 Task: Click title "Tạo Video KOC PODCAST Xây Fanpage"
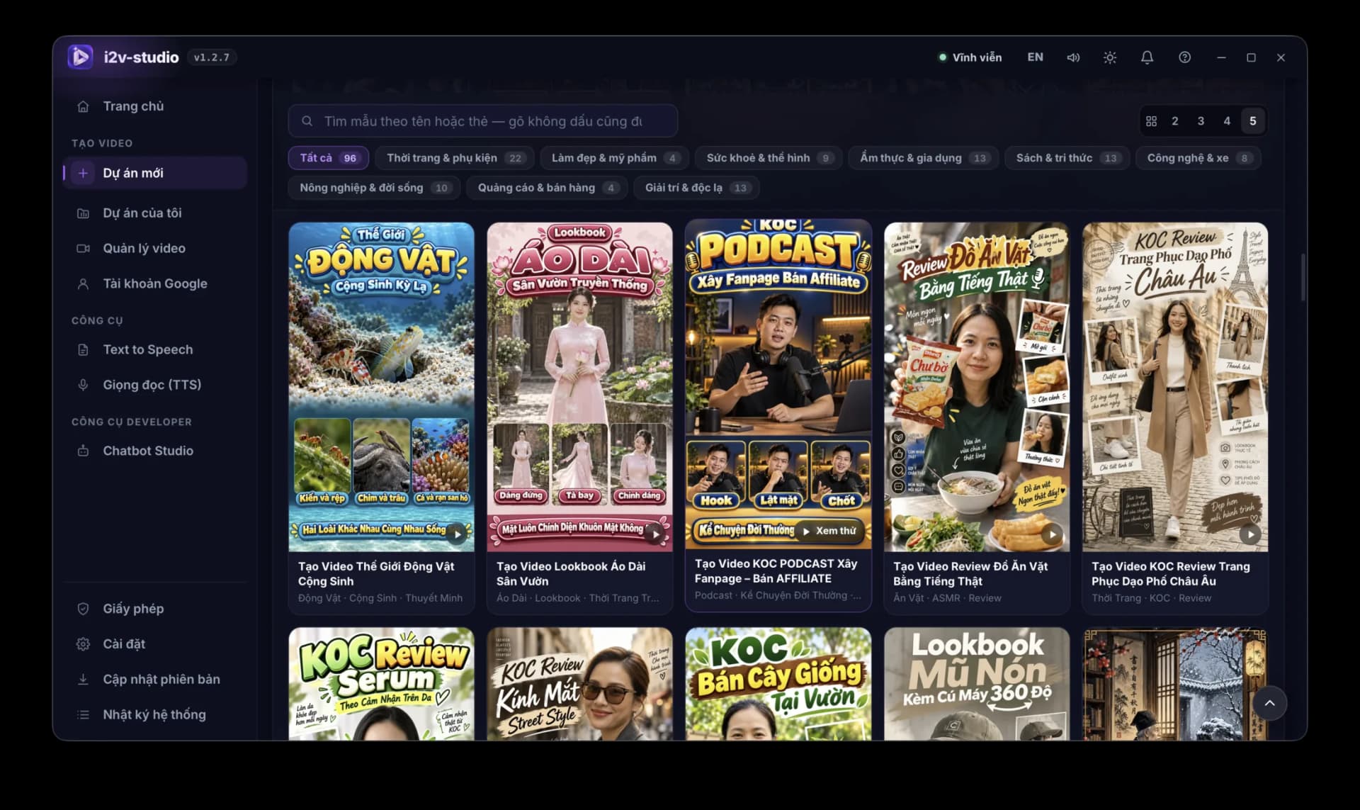(x=776, y=571)
